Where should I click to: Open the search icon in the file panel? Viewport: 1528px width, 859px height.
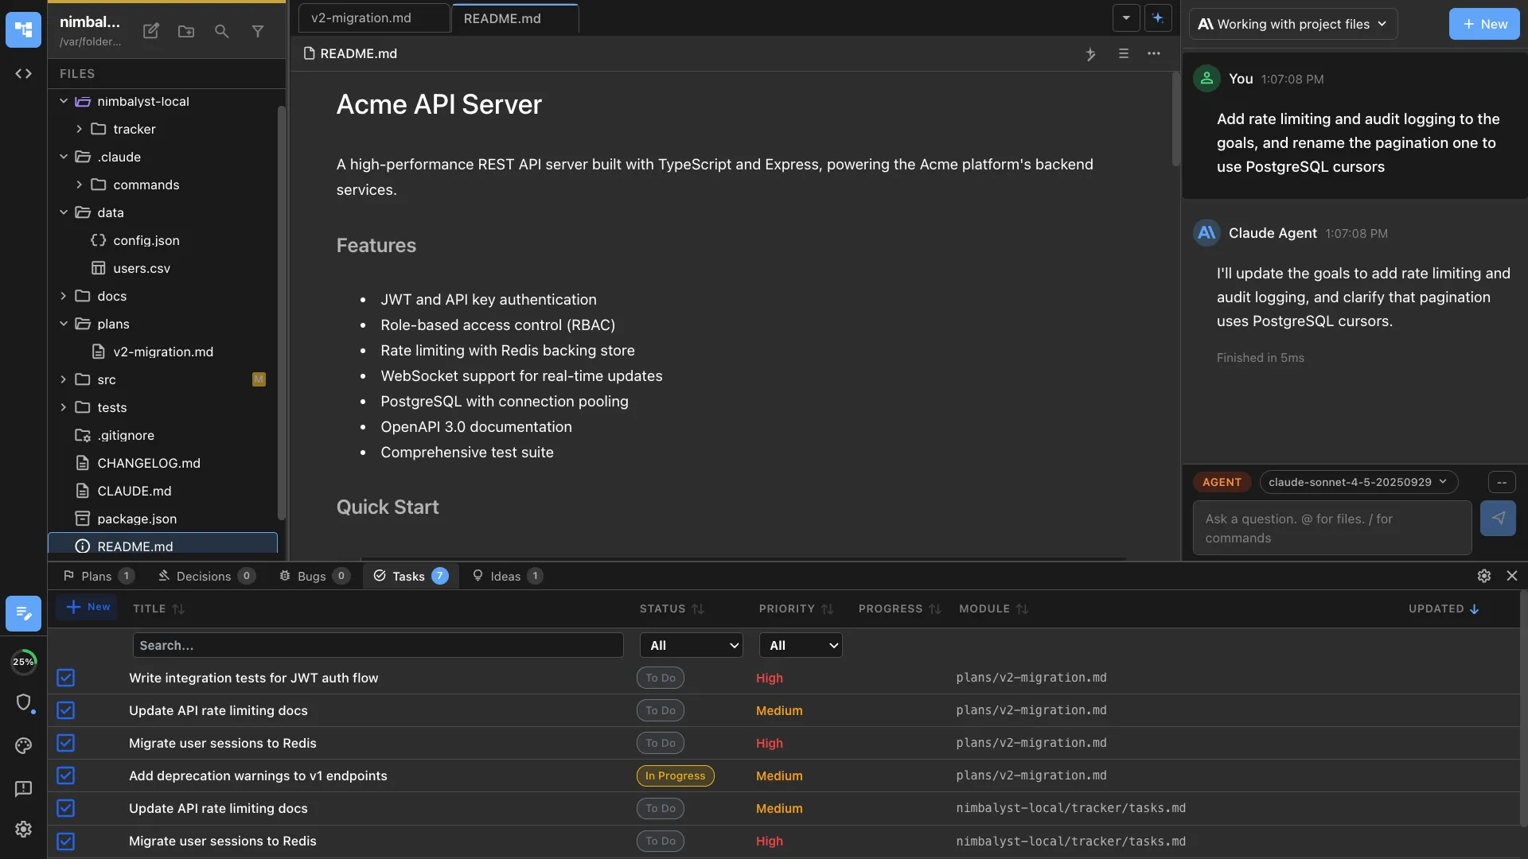(221, 31)
